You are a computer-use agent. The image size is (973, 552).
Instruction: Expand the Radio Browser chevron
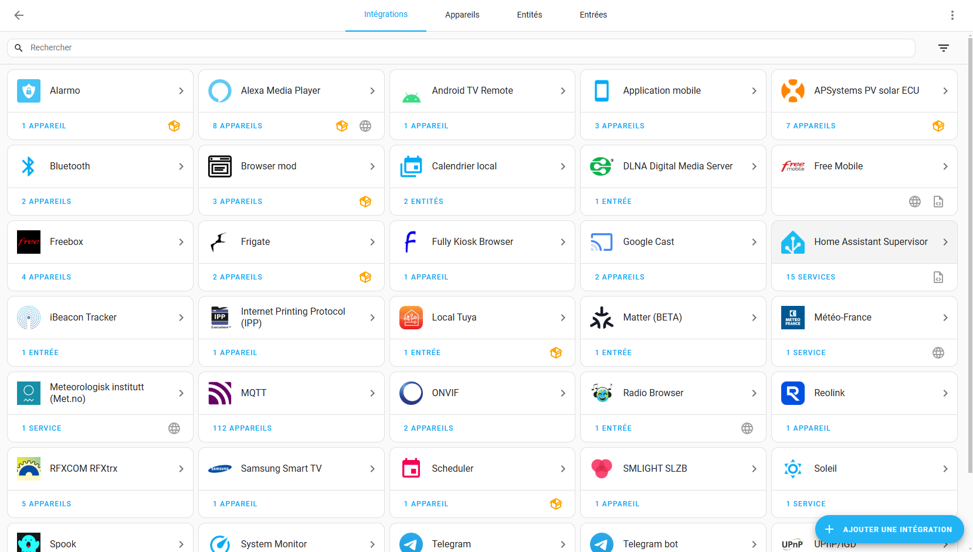coord(754,393)
